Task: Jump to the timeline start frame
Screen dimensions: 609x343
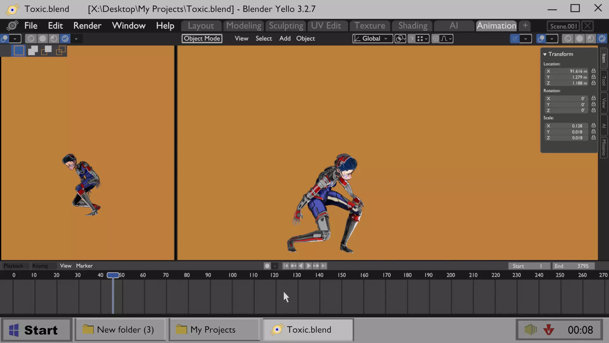Action: pos(285,266)
